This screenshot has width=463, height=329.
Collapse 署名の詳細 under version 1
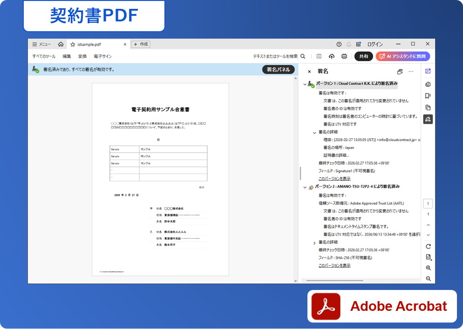tap(314, 132)
